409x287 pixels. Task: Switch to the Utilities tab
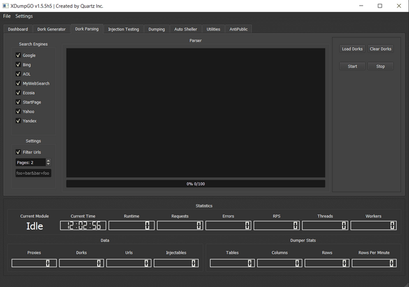click(x=213, y=29)
